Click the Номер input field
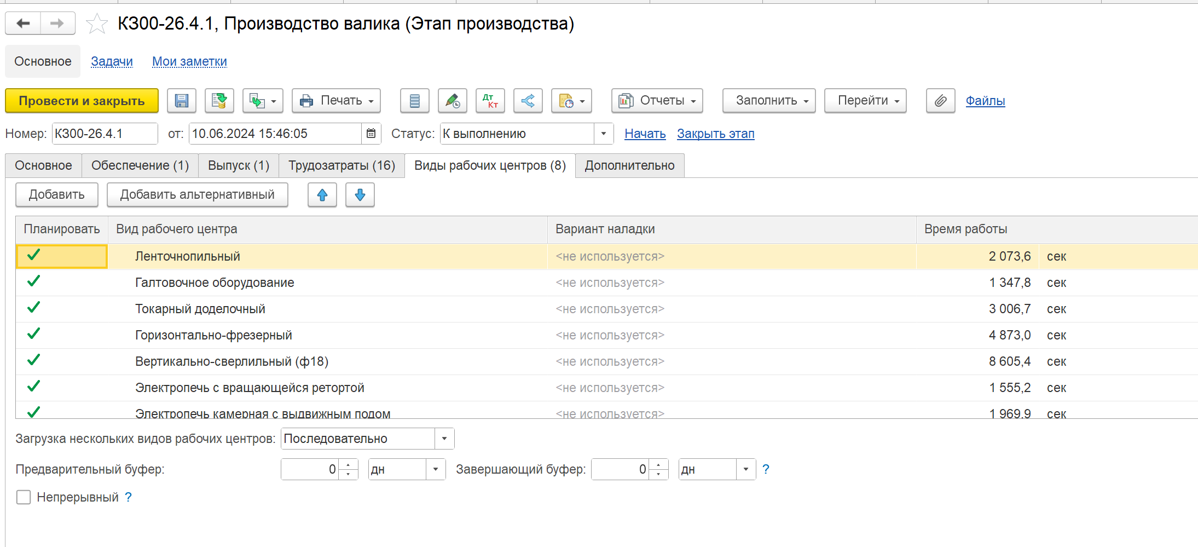 105,134
